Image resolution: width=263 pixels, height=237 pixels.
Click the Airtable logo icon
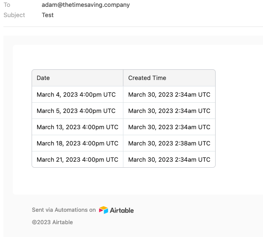(103, 210)
